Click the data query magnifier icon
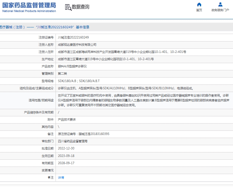233x187 pixels. [68, 7]
